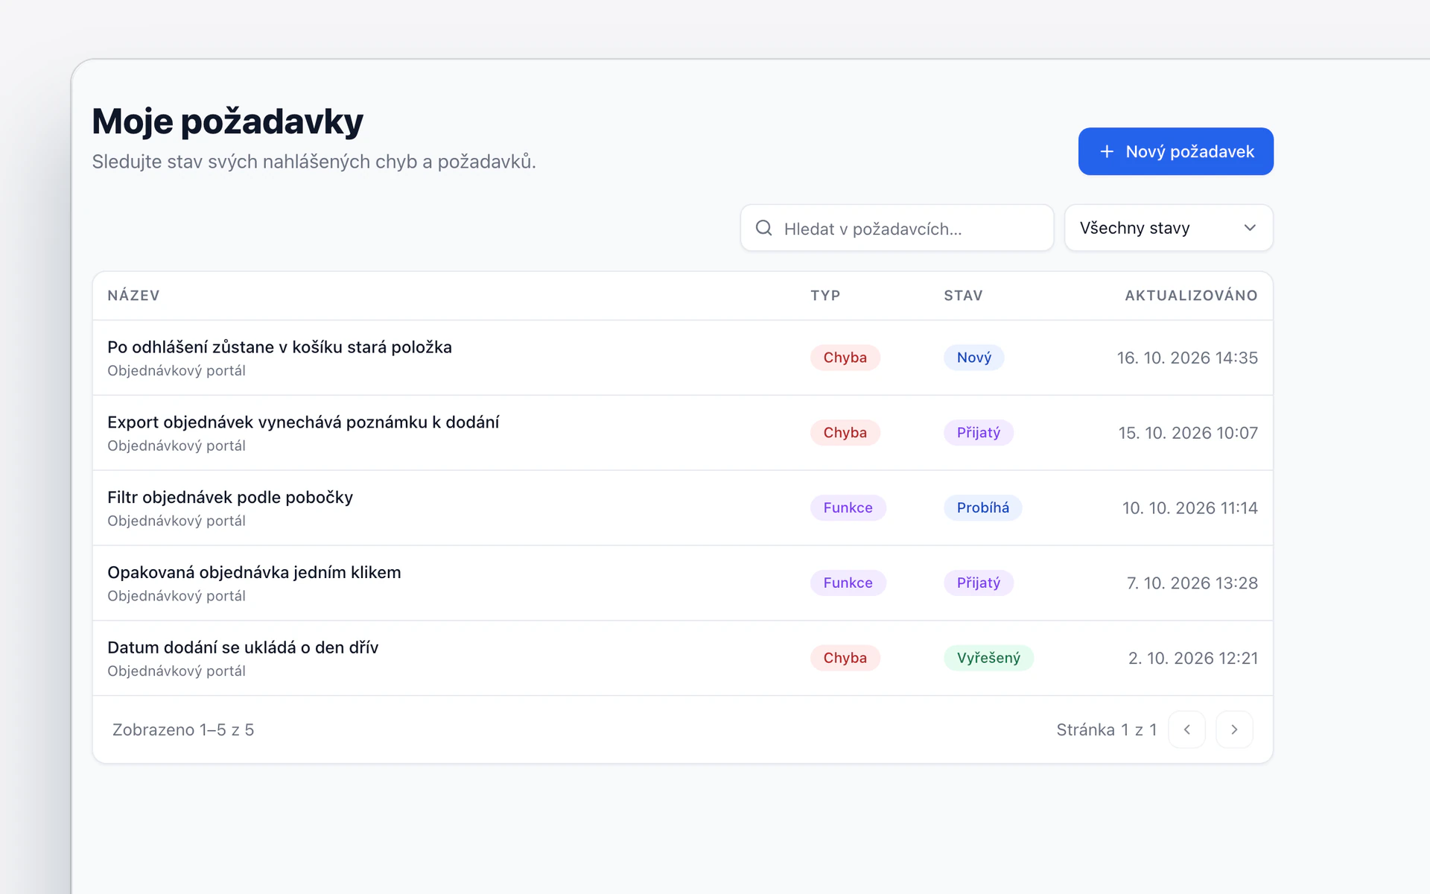The height and width of the screenshot is (894, 1430).
Task: Click the Vyřešený status badge
Action: click(988, 658)
